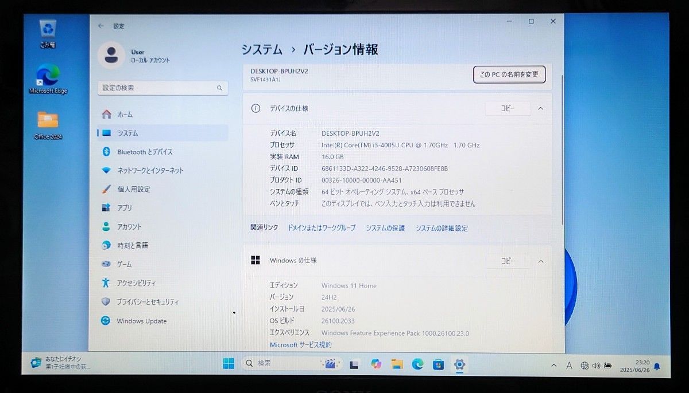Copy device specs with デバイスの仕様 コピー button

click(508, 108)
